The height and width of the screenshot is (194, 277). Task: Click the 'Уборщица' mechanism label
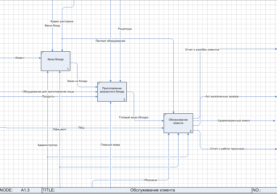[x=150, y=180]
